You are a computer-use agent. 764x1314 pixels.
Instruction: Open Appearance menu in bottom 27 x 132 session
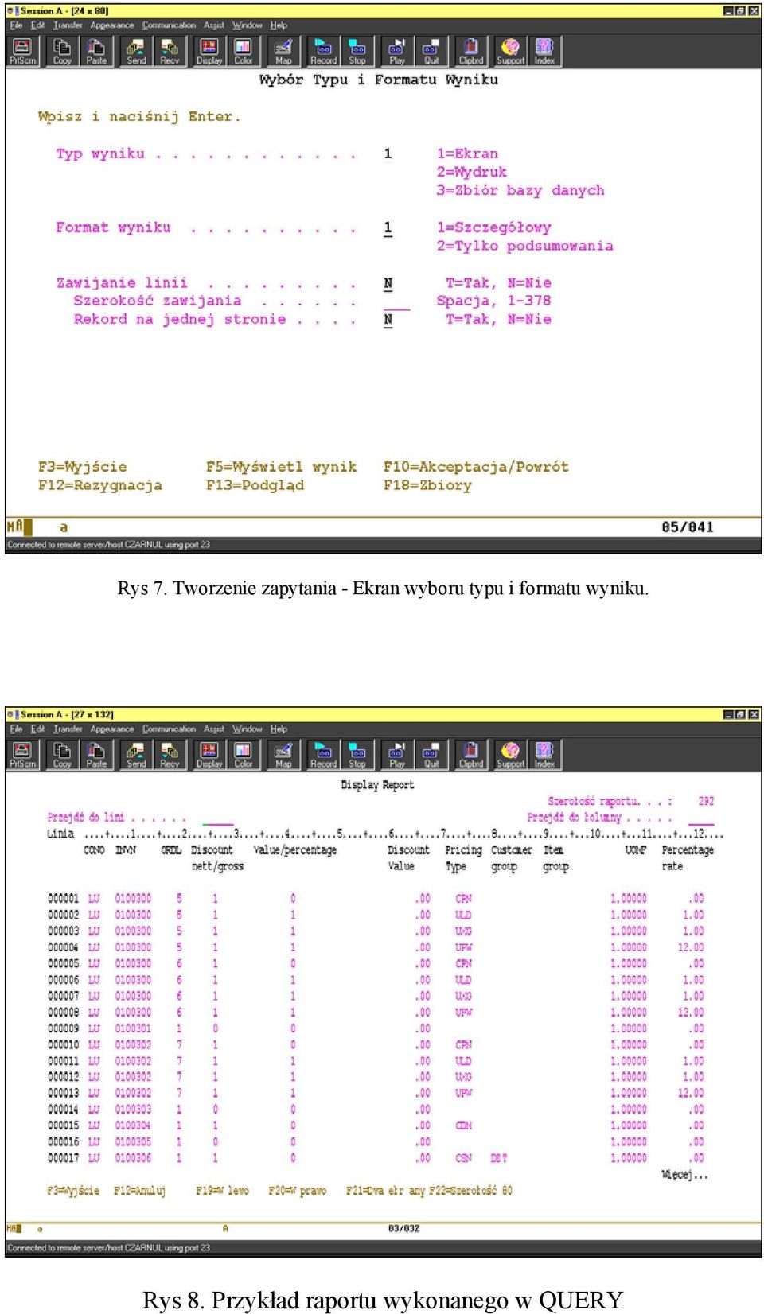112,729
